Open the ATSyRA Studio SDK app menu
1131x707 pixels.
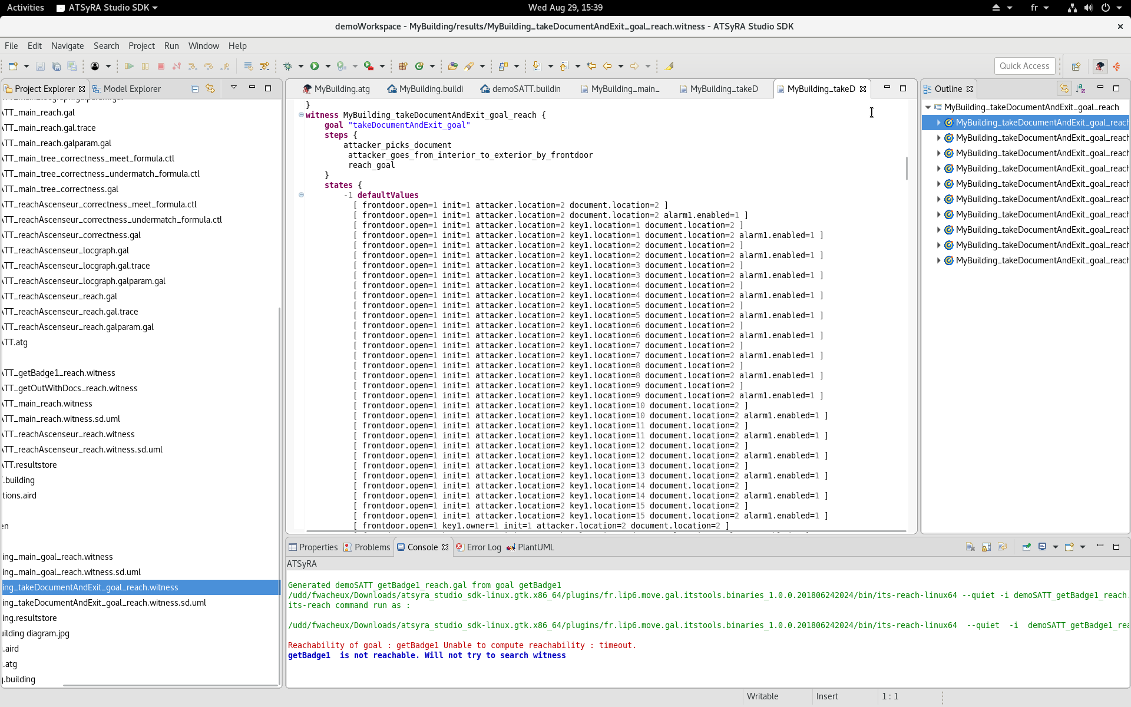click(x=107, y=8)
